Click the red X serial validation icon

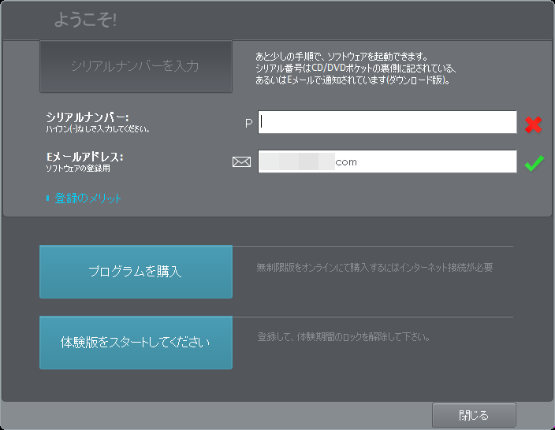coord(535,123)
